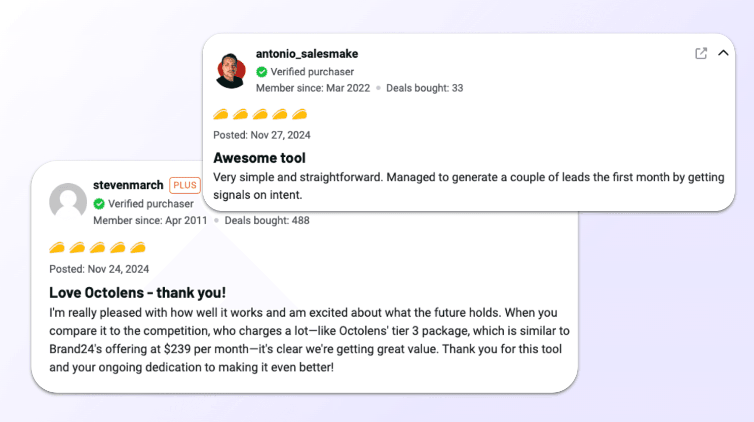Click antonio_salesmake's profile avatar
Image resolution: width=754 pixels, height=422 pixels.
pyautogui.click(x=231, y=70)
